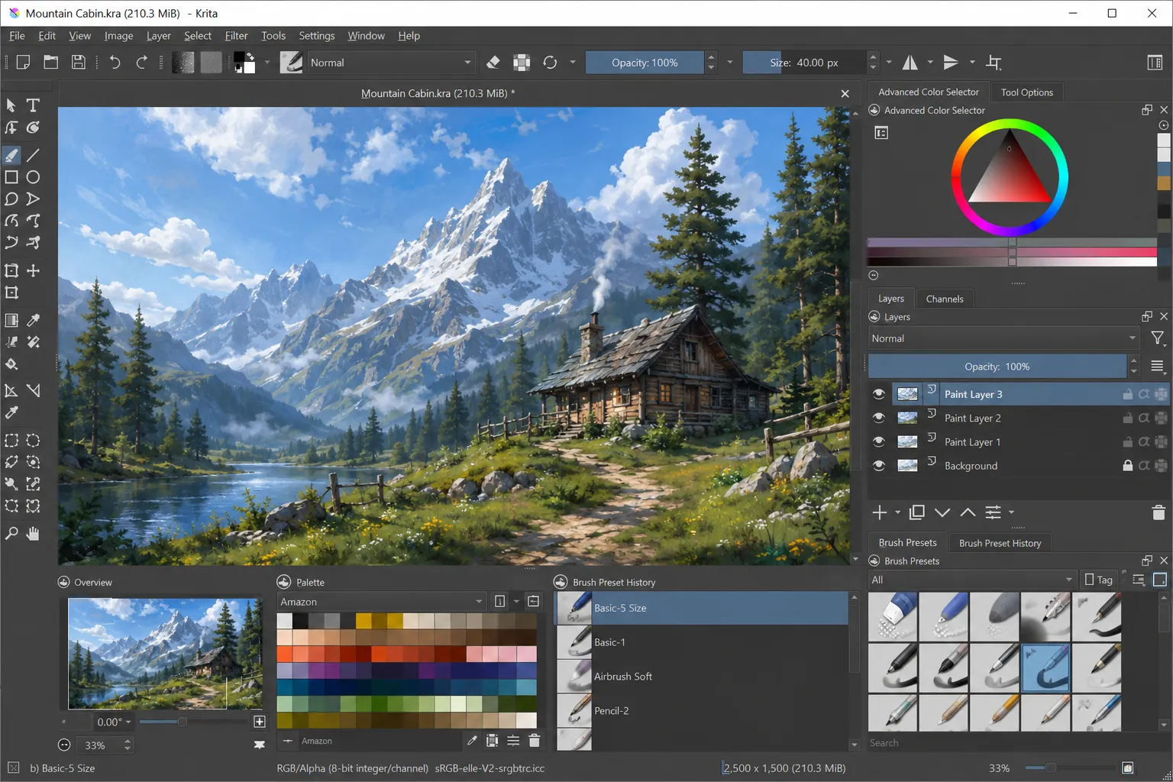This screenshot has height=782, width=1173.
Task: Save the document with the floppy icon
Action: point(78,63)
